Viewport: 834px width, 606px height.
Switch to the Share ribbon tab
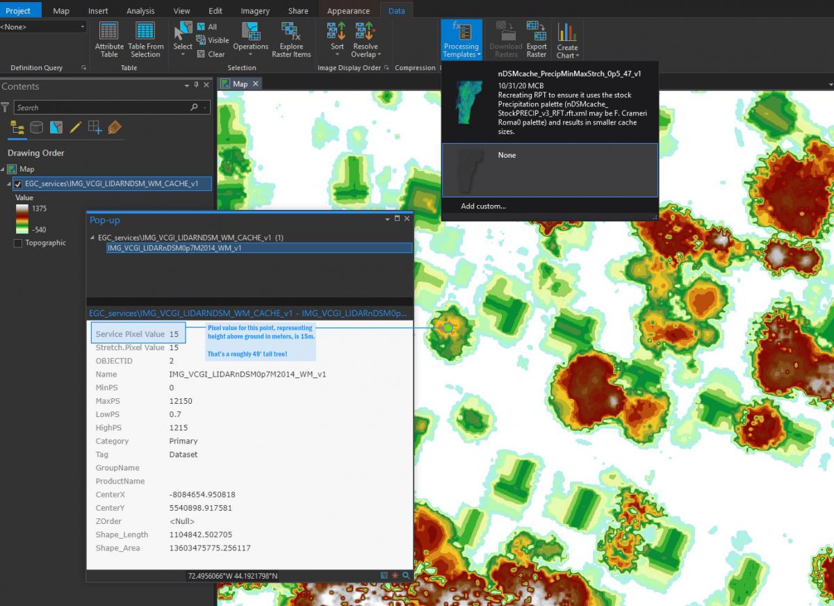tap(298, 11)
